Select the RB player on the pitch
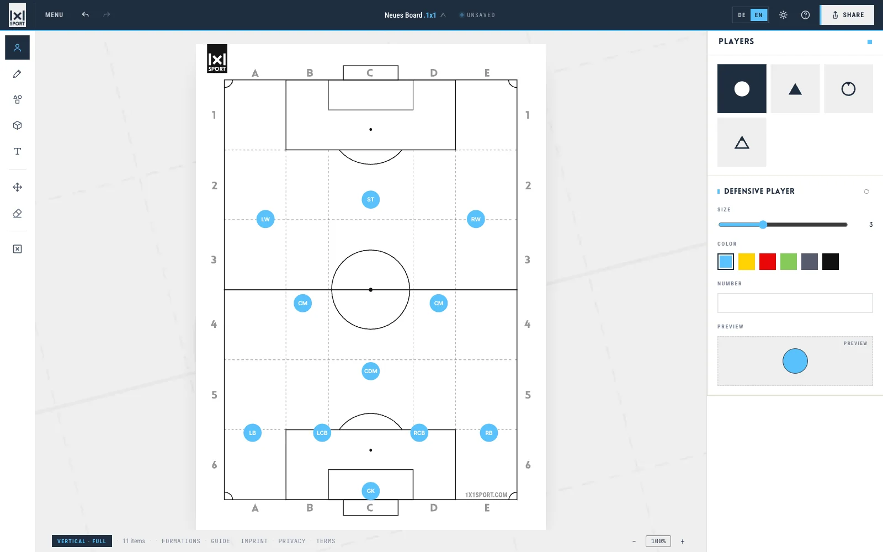The image size is (883, 552). pos(489,433)
